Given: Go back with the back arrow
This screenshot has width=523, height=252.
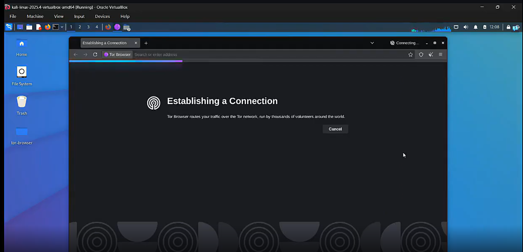Looking at the screenshot, I should (76, 55).
